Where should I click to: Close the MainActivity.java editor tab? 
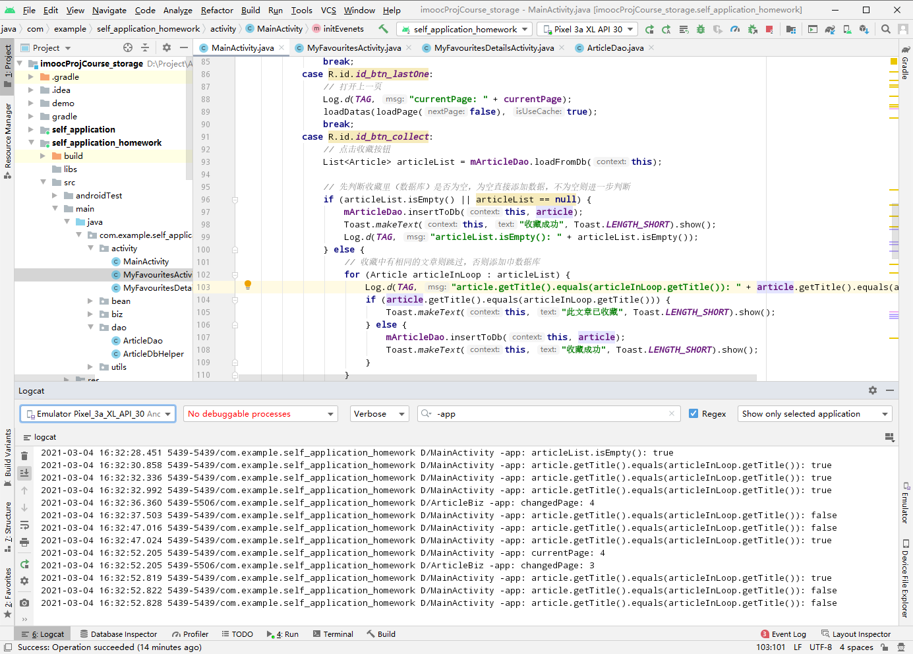point(281,47)
